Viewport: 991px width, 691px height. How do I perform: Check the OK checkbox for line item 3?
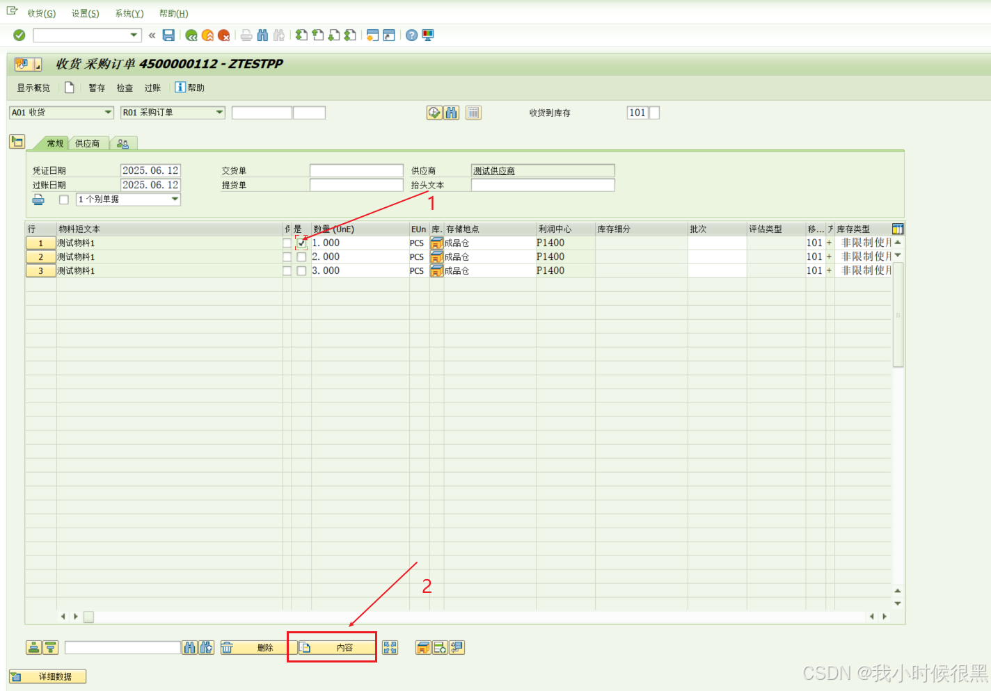(301, 270)
